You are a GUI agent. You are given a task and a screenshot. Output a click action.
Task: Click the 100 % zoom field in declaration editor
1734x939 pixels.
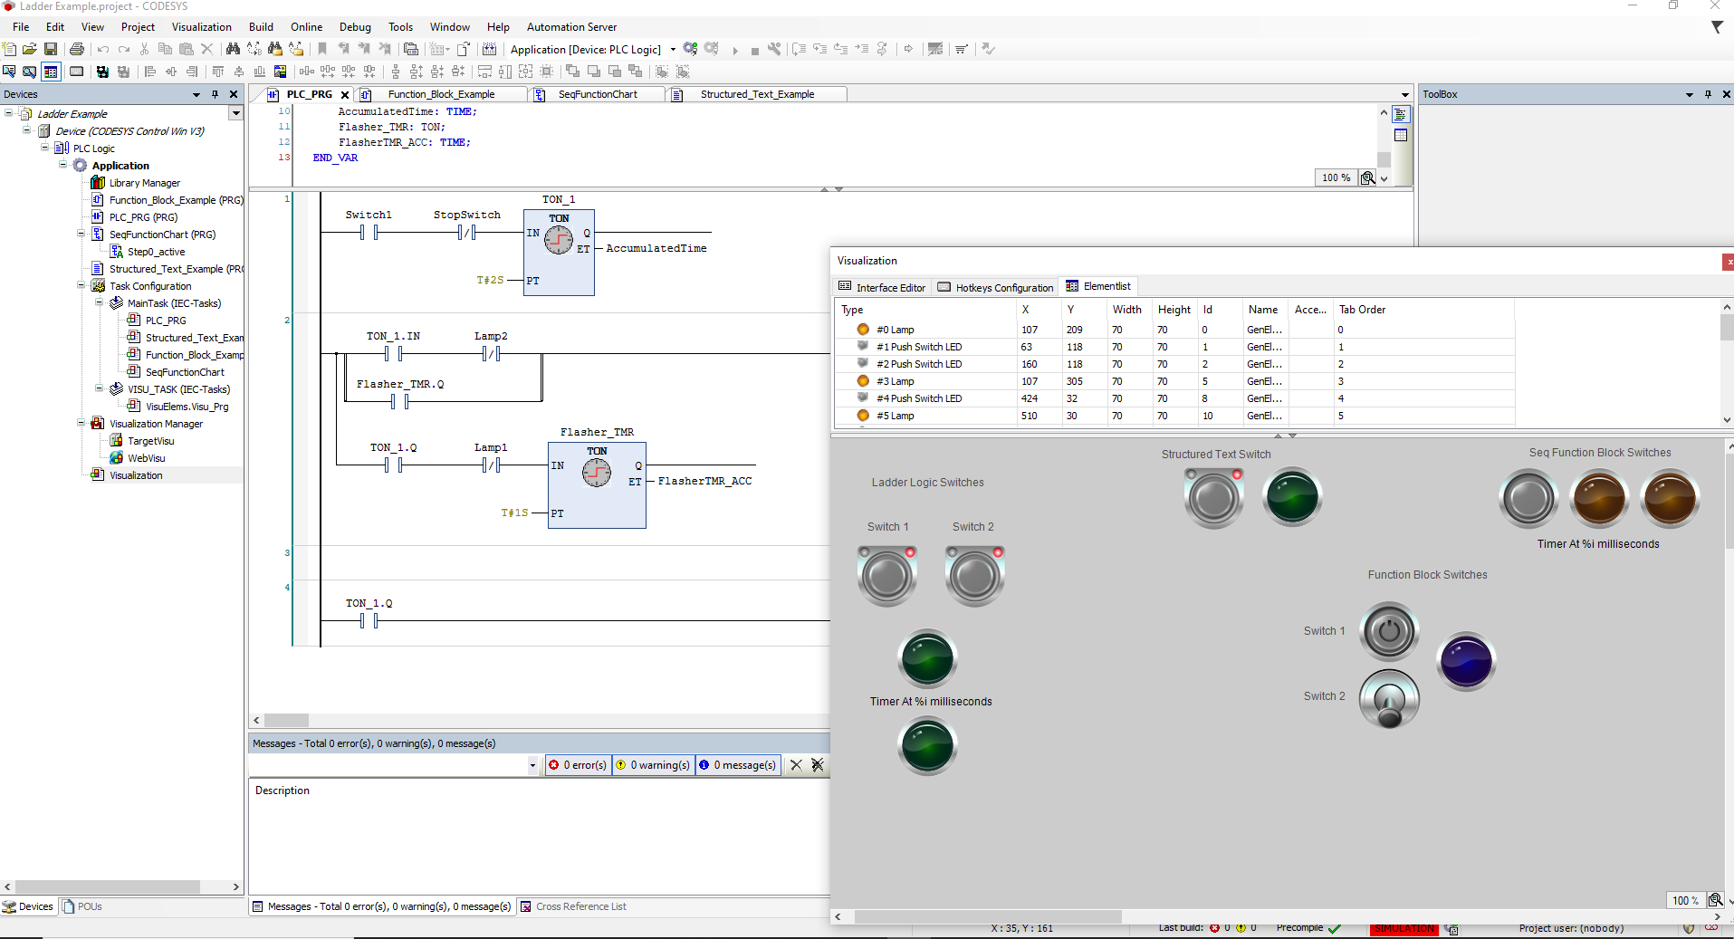pyautogui.click(x=1336, y=177)
